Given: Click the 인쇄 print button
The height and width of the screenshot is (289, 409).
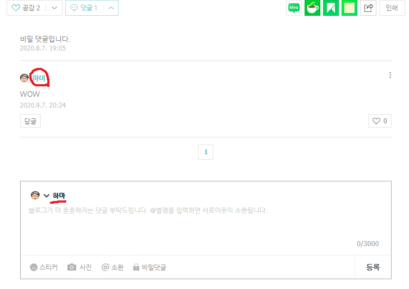Looking at the screenshot, I should [x=392, y=8].
